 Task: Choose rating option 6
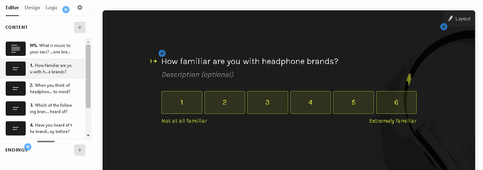[396, 102]
